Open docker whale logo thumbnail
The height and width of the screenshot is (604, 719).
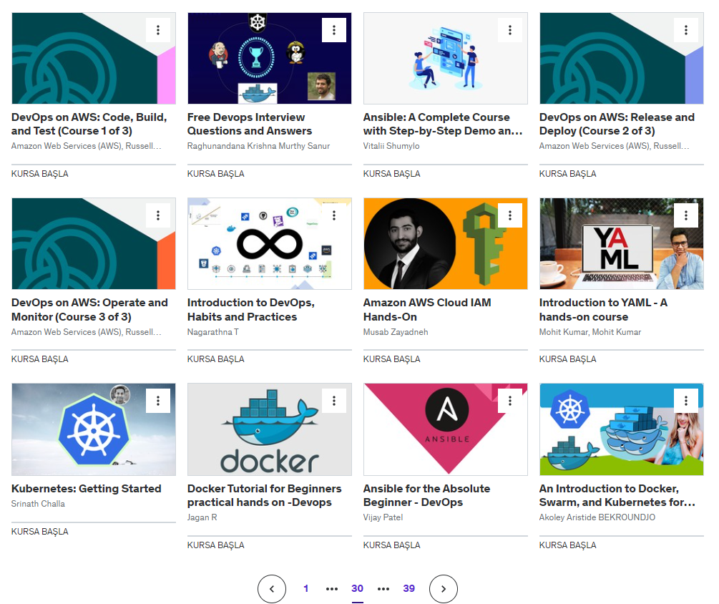(270, 429)
